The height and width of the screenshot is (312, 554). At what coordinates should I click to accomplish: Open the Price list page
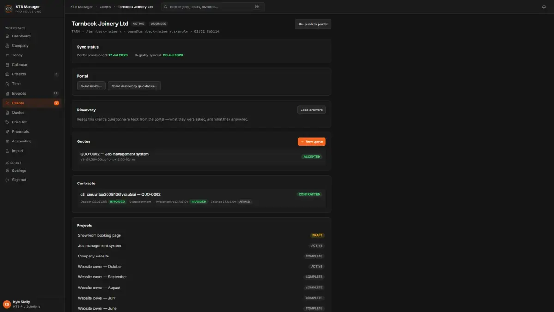point(32,122)
